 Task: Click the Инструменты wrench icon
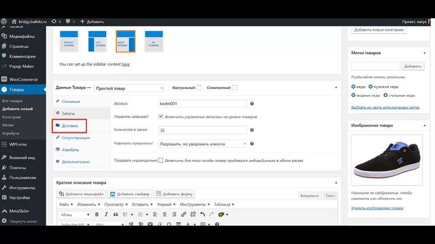(x=4, y=188)
